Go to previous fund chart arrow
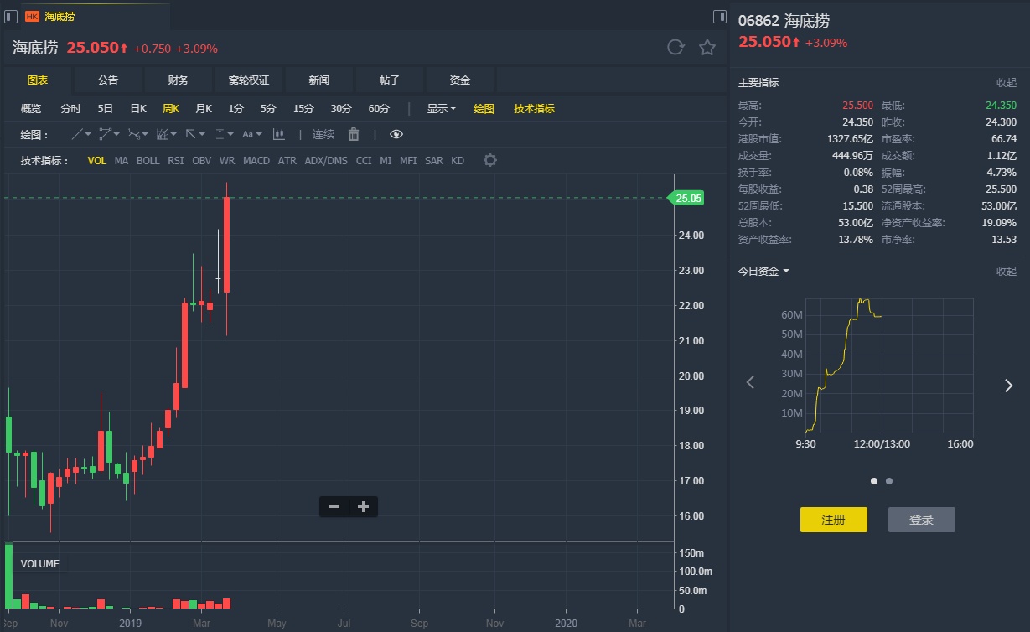Image resolution: width=1030 pixels, height=632 pixels. [750, 383]
